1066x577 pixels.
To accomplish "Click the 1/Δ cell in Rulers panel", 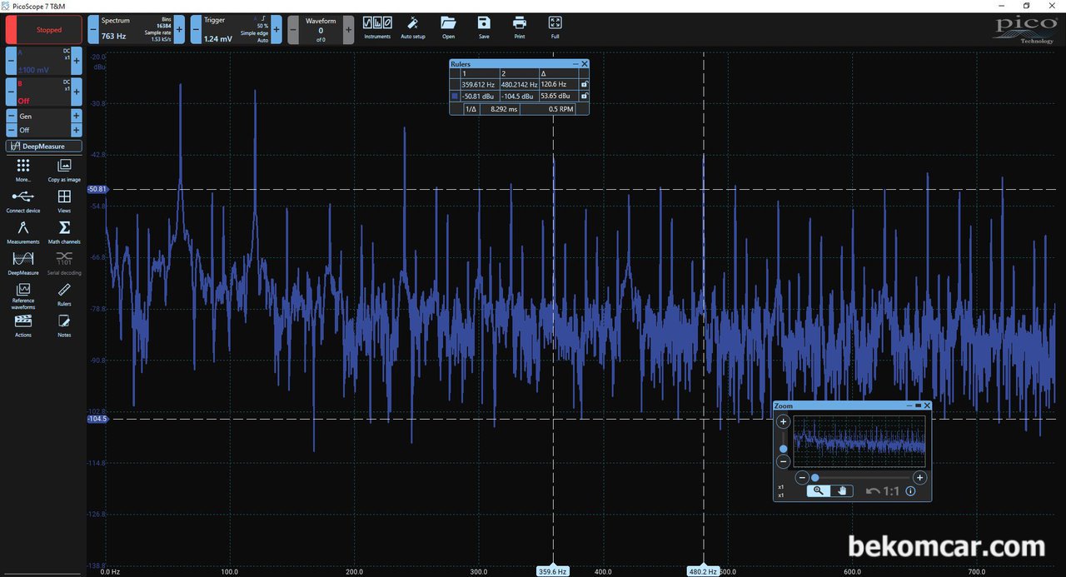I will [471, 109].
